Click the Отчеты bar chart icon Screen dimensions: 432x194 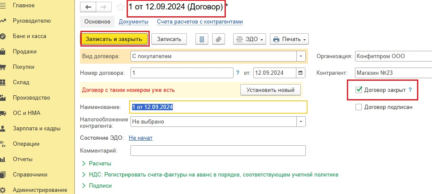[x=3, y=159]
